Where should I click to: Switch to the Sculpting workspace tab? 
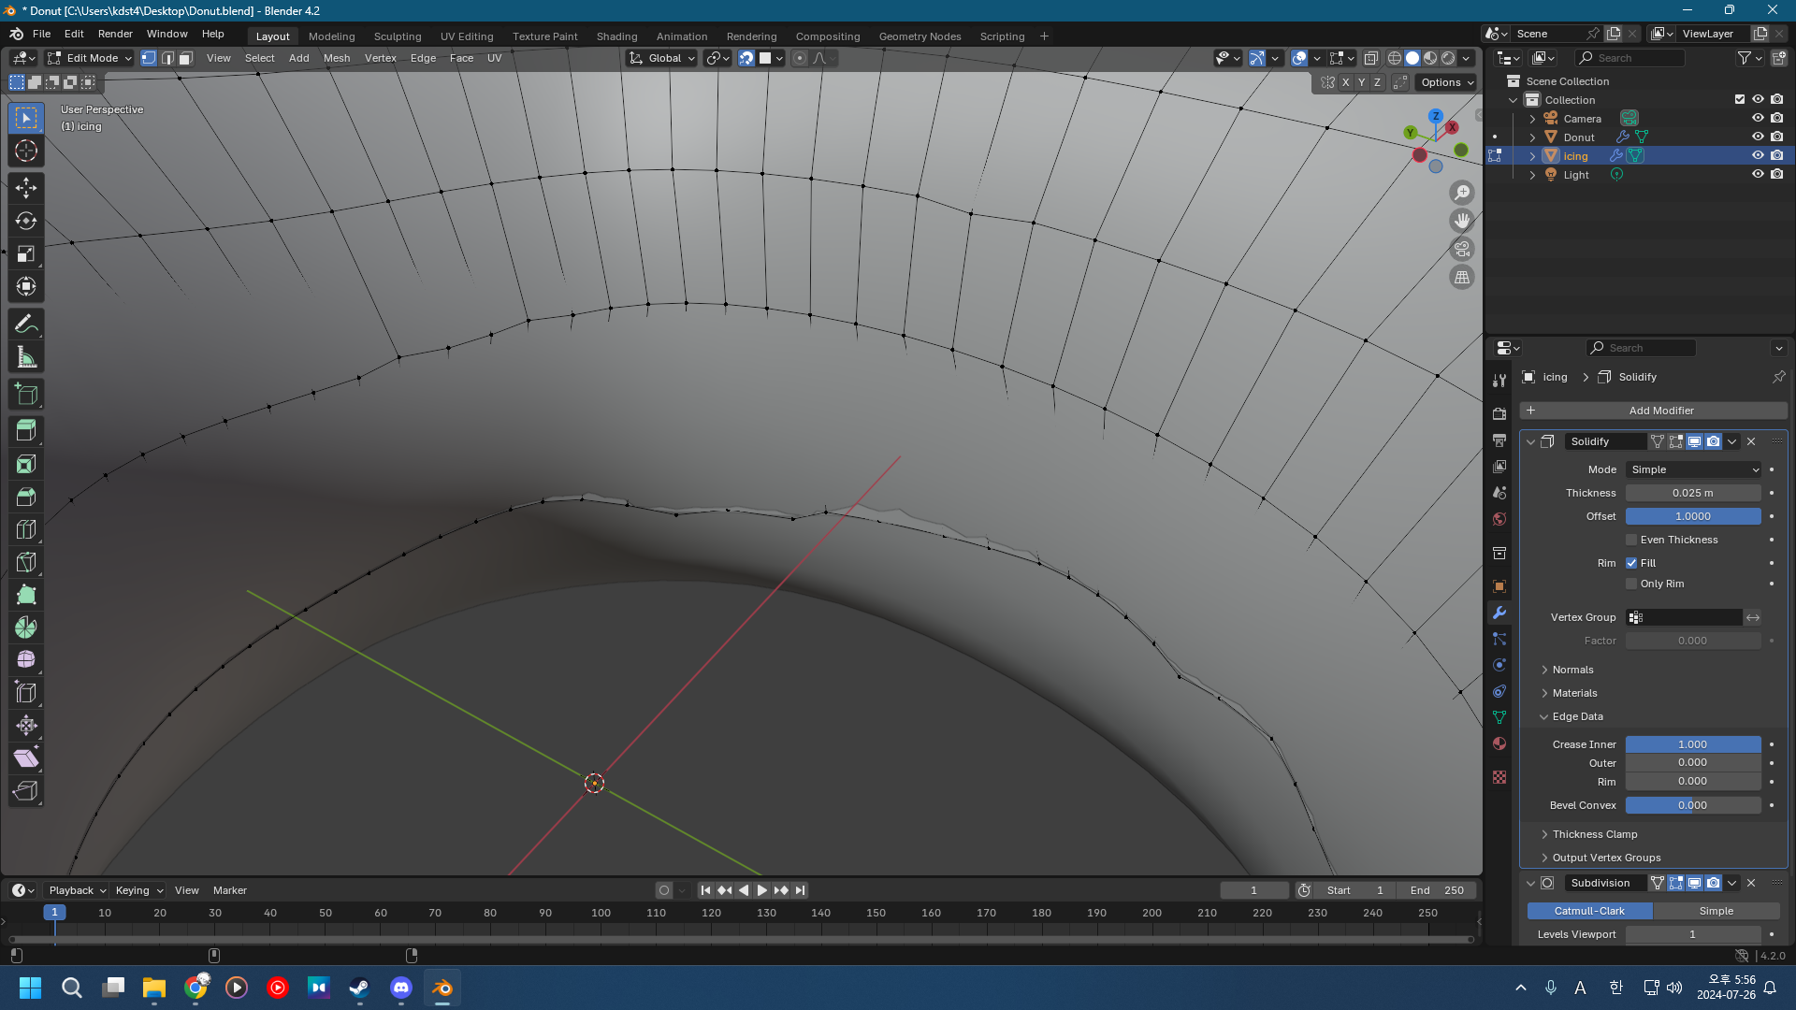[x=398, y=36]
